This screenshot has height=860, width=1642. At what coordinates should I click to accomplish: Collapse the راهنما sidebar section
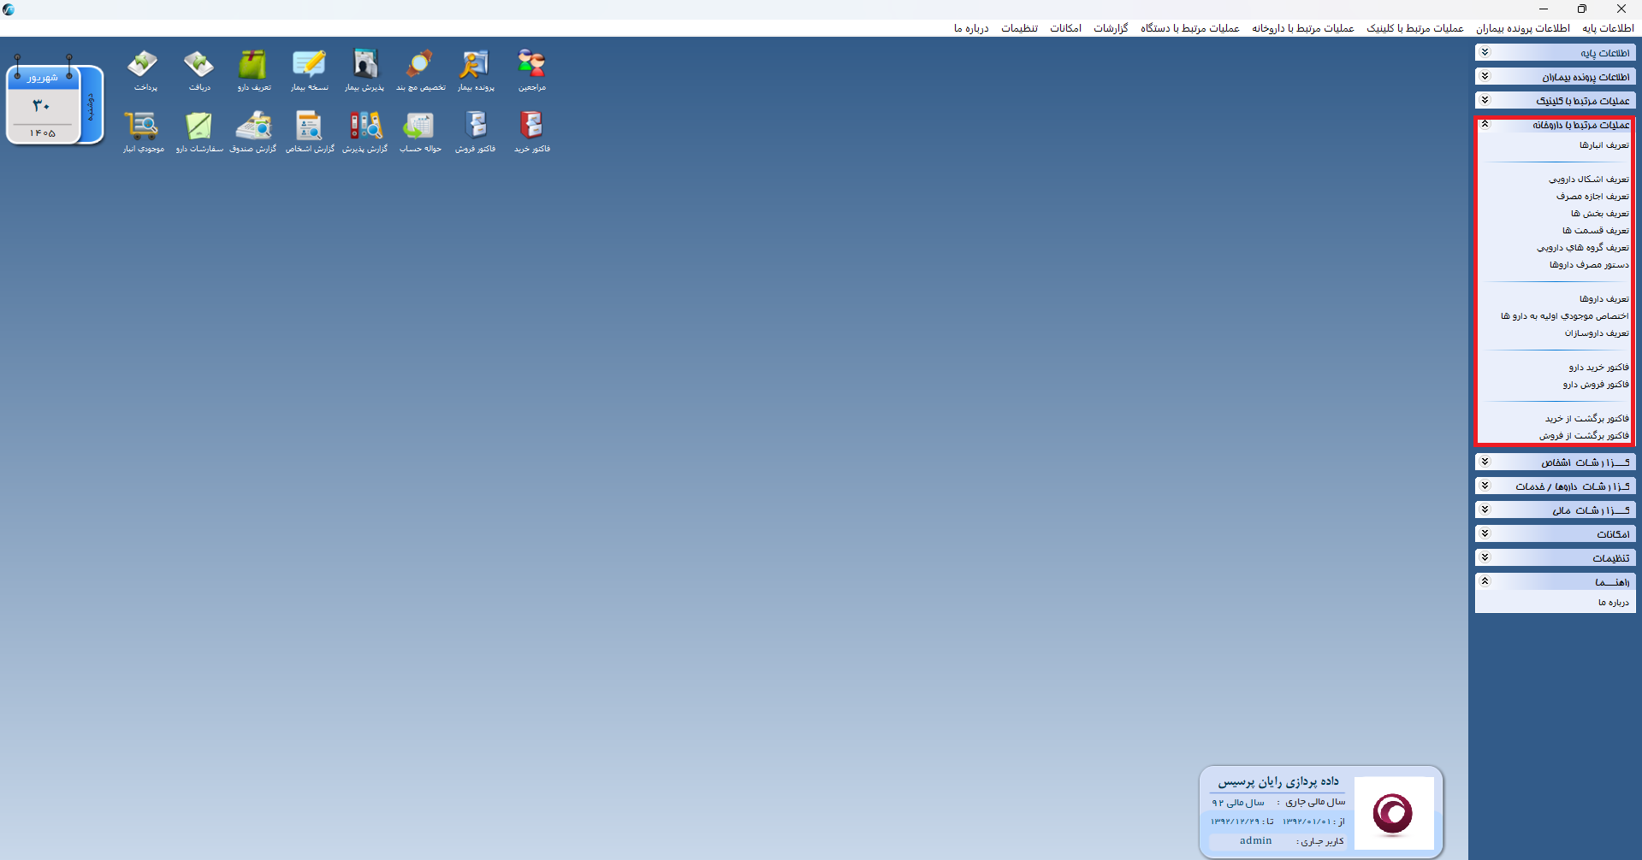pyautogui.click(x=1555, y=582)
